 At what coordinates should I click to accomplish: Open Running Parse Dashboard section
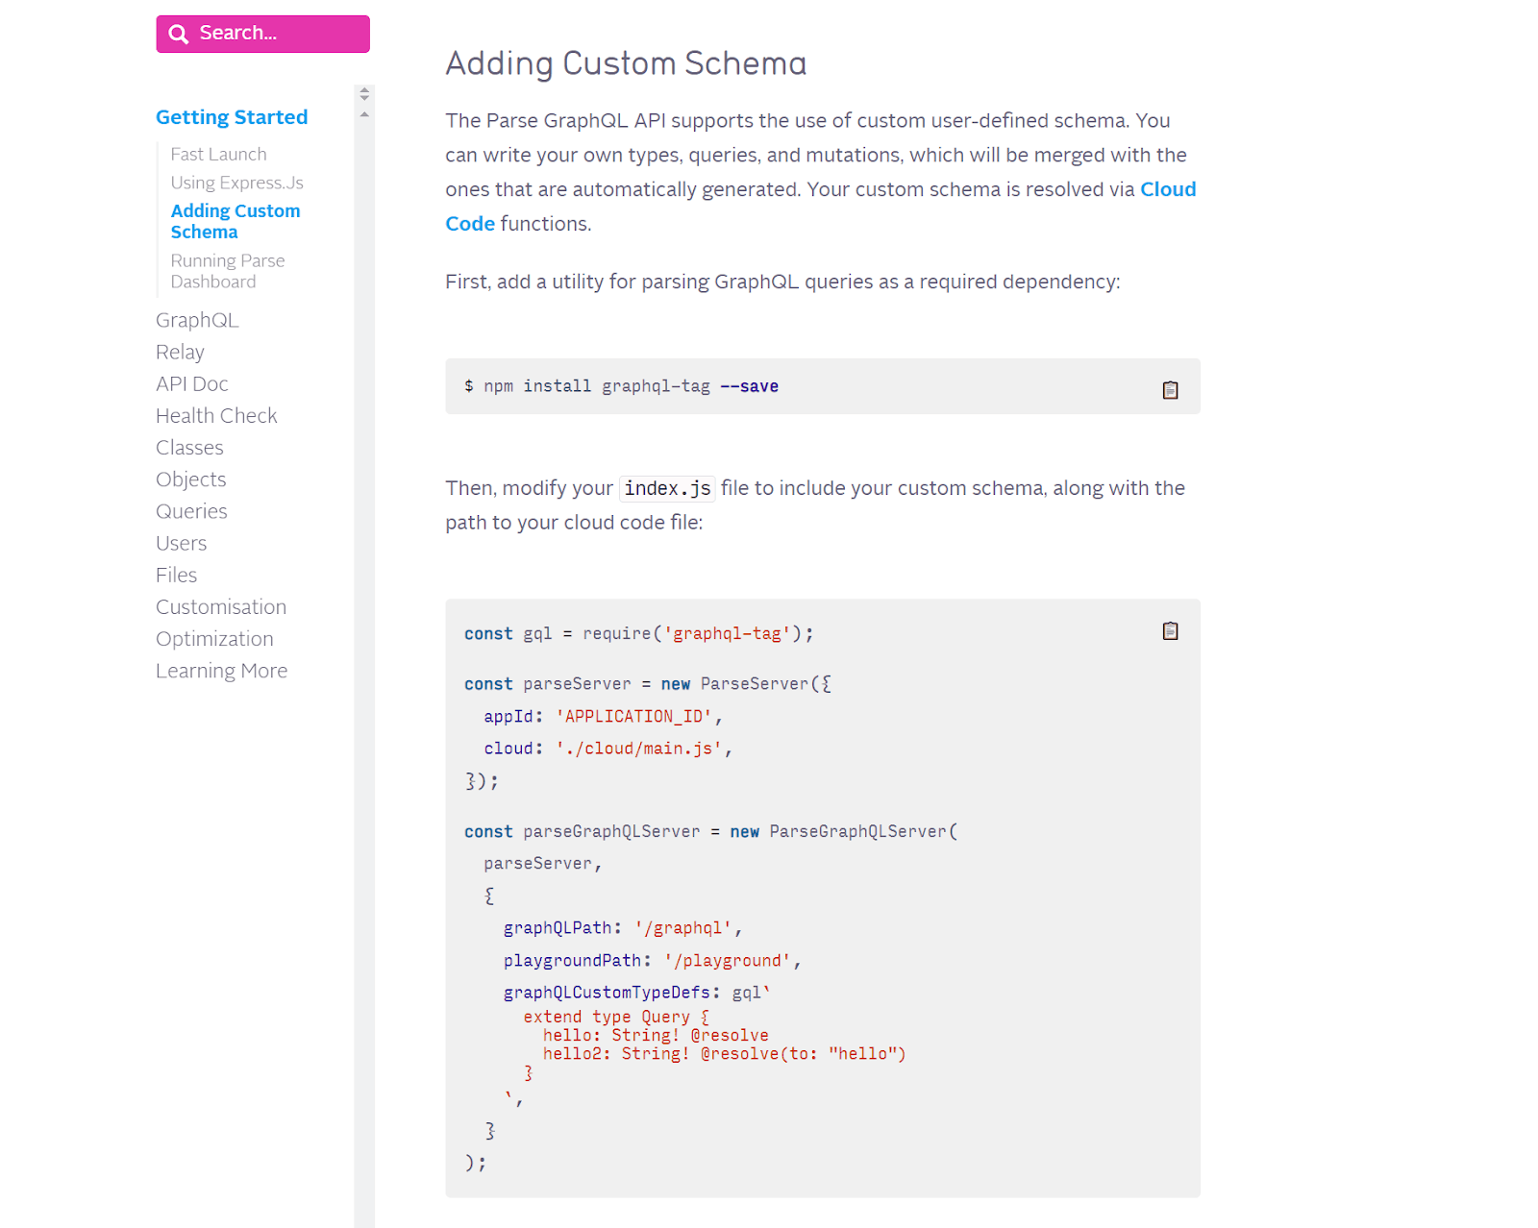[227, 270]
